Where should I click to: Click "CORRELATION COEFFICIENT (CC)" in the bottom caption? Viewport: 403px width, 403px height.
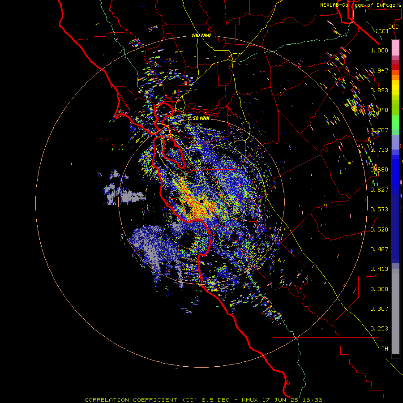tap(141, 400)
